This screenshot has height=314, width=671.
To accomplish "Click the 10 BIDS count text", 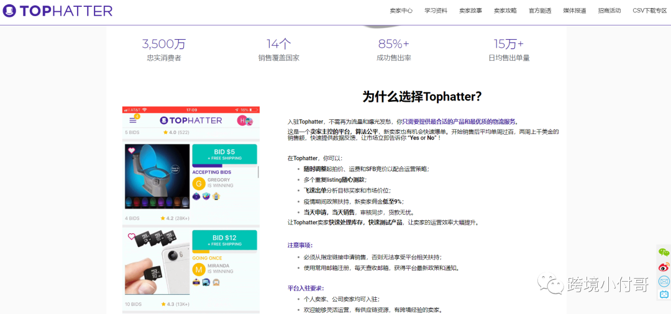I will click(134, 304).
